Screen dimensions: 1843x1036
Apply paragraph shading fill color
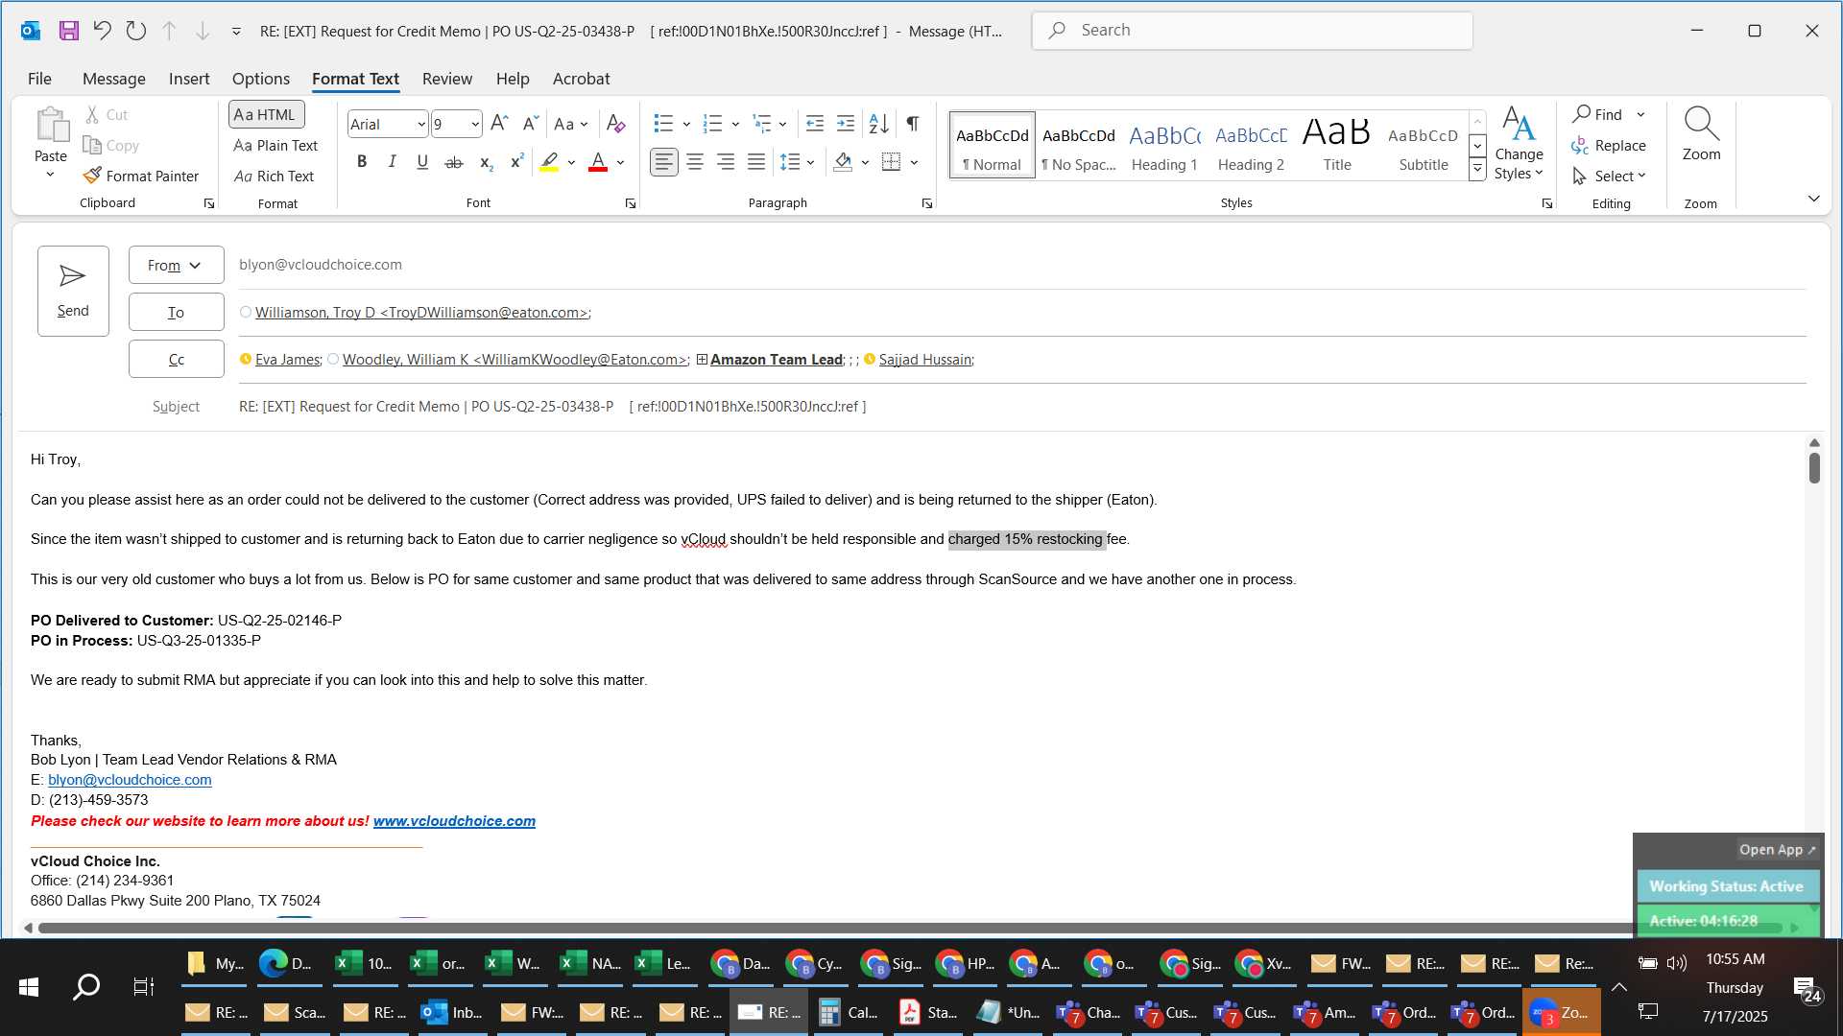843,162
